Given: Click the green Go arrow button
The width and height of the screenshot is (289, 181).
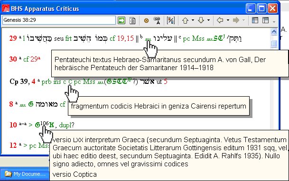Looking at the screenshot, I should (121, 20).
